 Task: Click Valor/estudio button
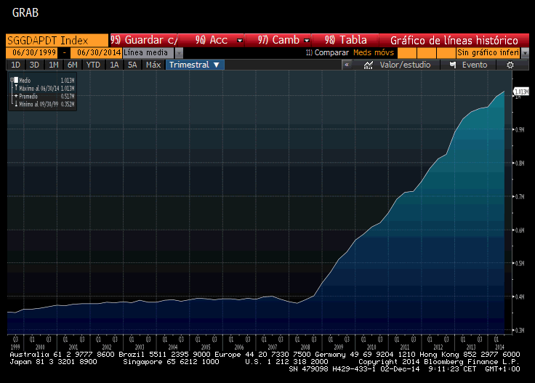point(397,65)
